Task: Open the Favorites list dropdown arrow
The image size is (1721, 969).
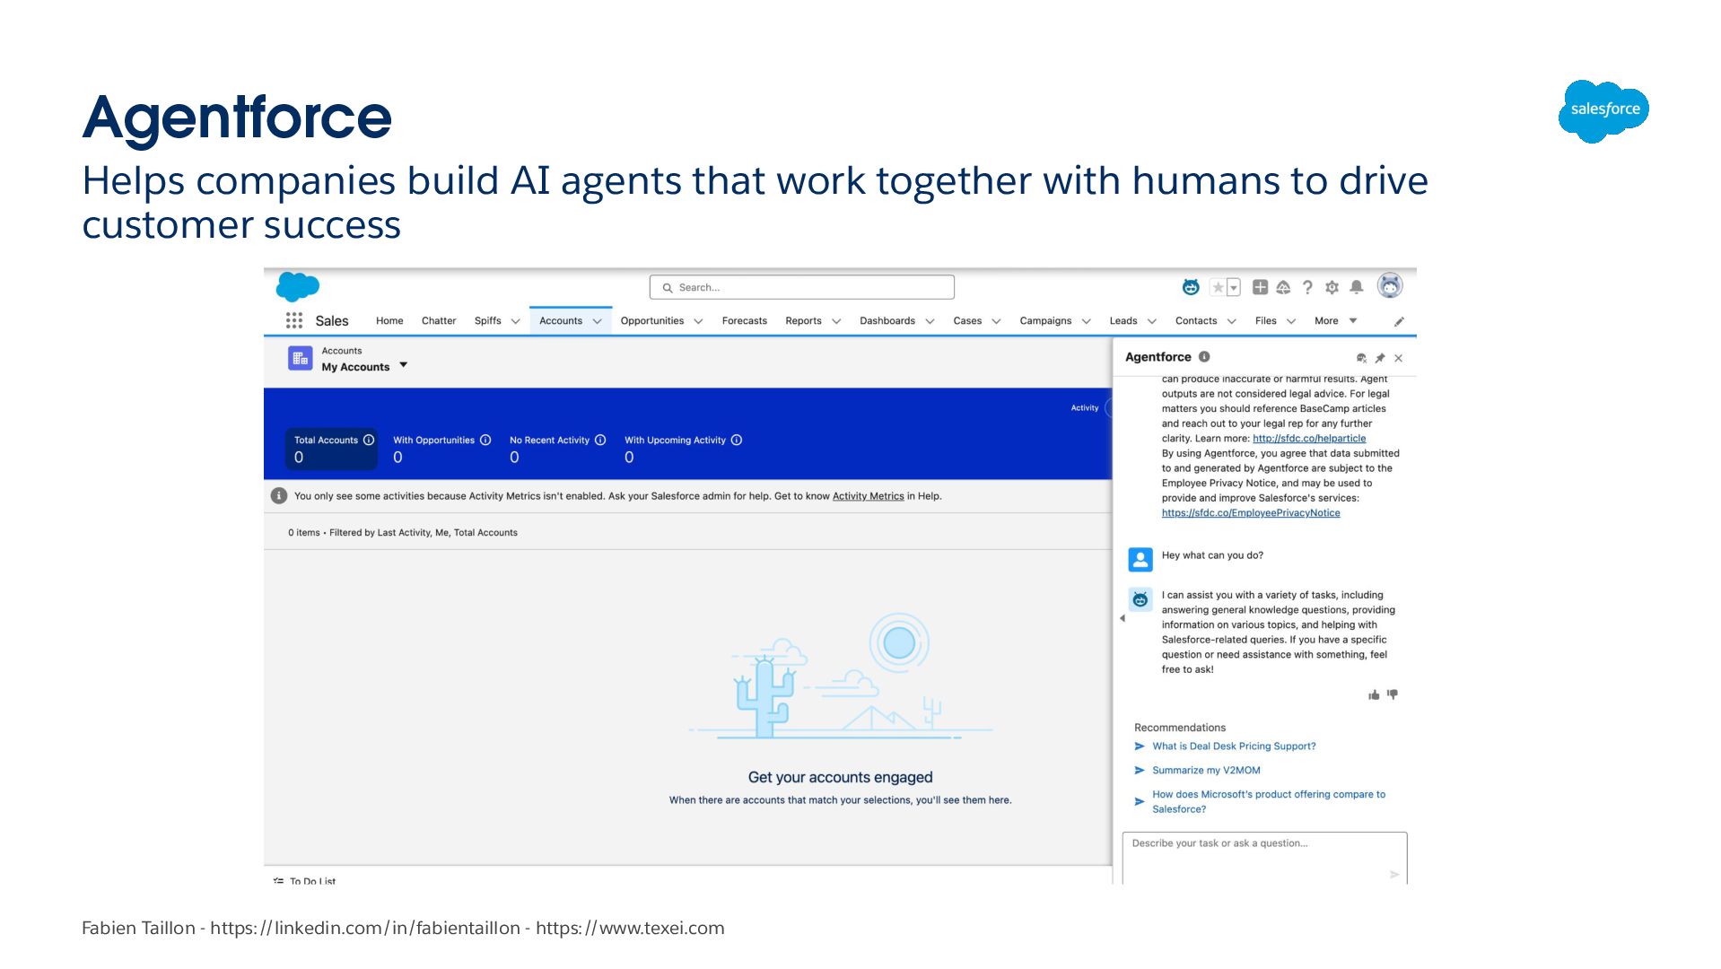Action: click(x=1234, y=287)
